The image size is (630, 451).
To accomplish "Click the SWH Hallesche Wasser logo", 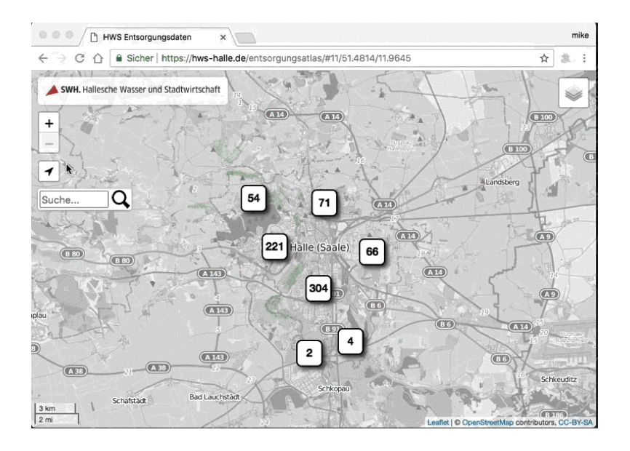I will pyautogui.click(x=132, y=90).
